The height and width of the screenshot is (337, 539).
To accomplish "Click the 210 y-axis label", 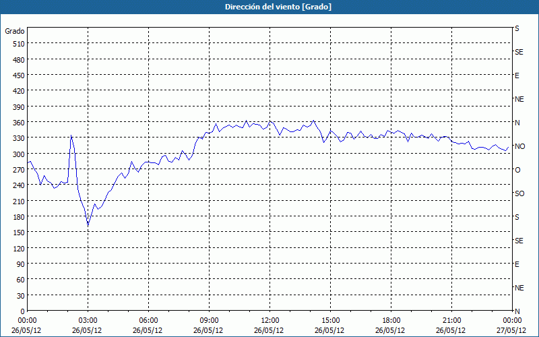I will tap(20, 202).
